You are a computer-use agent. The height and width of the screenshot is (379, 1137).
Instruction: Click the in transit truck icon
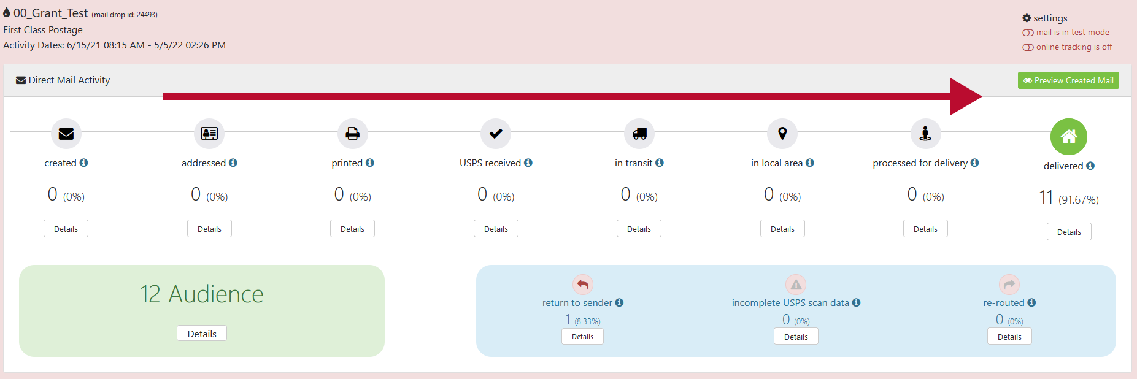[x=639, y=134]
